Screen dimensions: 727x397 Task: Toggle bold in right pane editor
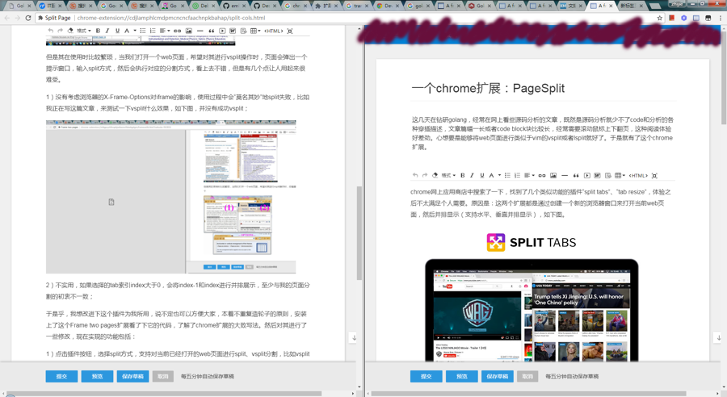tap(462, 175)
